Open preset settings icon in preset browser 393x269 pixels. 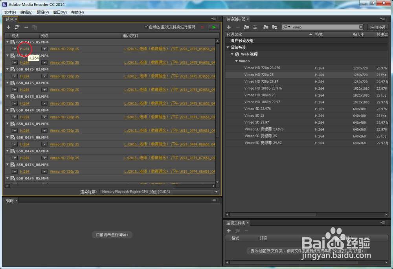[x=255, y=27]
